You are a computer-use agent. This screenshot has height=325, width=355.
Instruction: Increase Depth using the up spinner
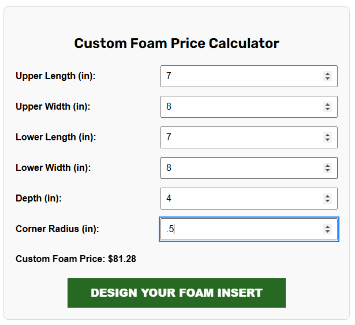(x=327, y=196)
